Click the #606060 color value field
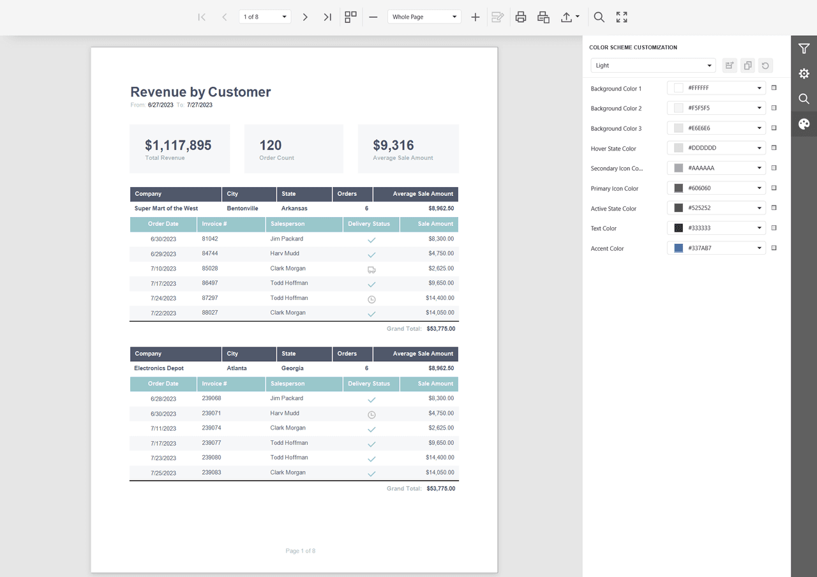 point(716,188)
